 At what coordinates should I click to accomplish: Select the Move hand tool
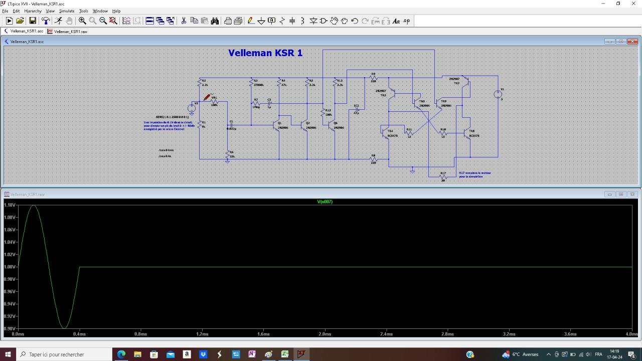334,21
